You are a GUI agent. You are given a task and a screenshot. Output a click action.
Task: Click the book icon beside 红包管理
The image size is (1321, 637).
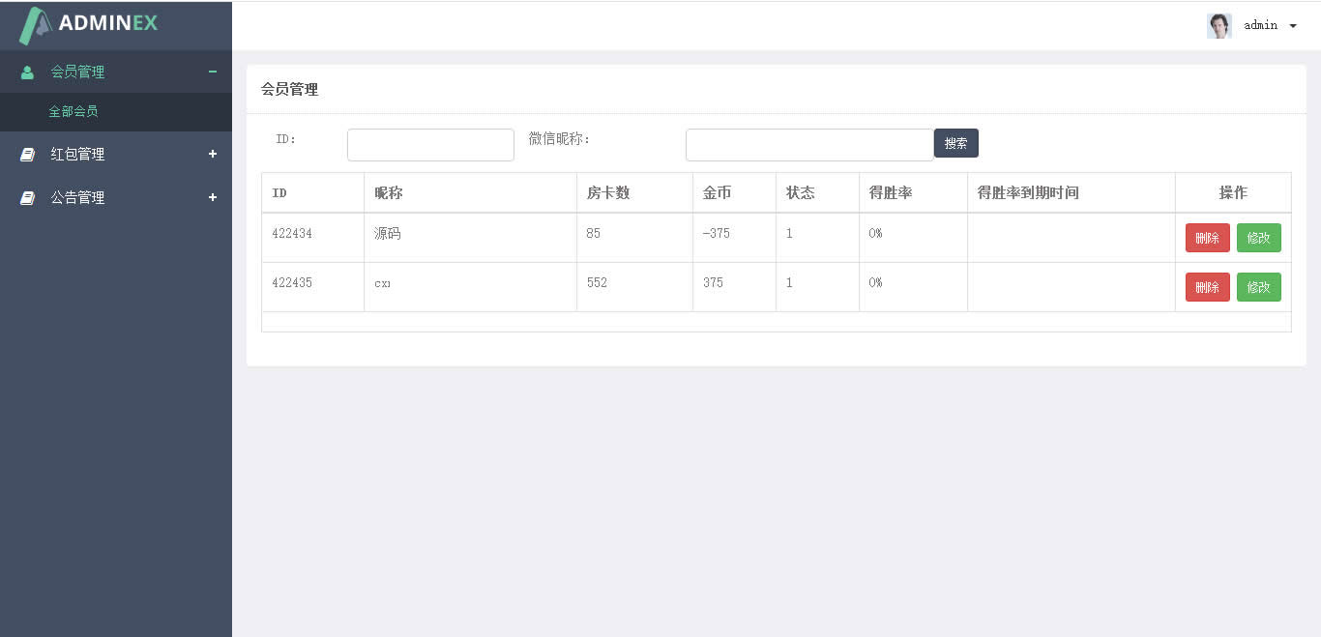27,155
